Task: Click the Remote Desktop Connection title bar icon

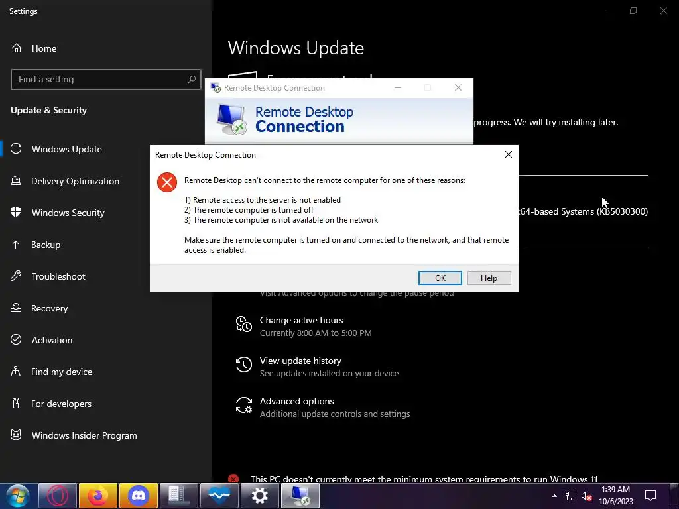Action: pos(216,88)
